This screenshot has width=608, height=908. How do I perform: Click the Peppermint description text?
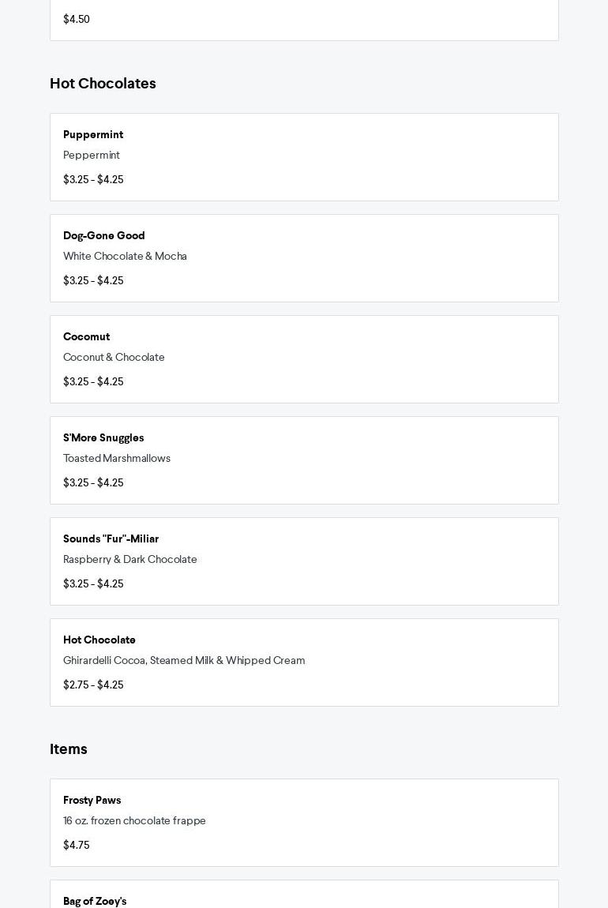(x=92, y=155)
